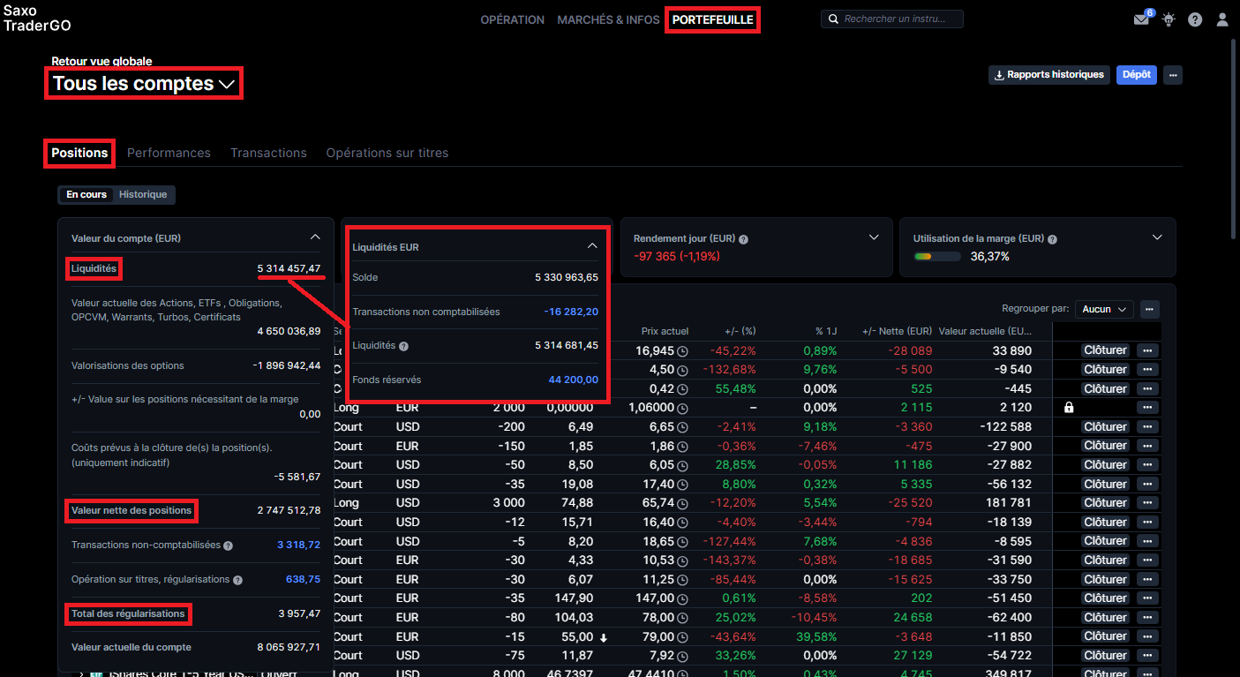Image resolution: width=1240 pixels, height=677 pixels.
Task: Click info icon beside Transactions non-comptabilisées
Action: point(228,545)
